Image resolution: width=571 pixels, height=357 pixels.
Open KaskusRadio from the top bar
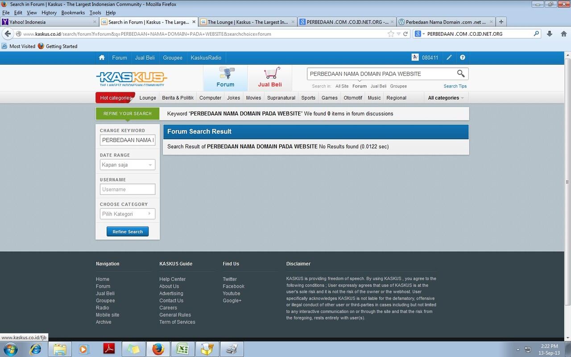pyautogui.click(x=206, y=58)
